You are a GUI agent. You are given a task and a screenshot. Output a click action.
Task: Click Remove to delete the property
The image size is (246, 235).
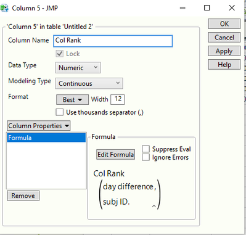23,196
